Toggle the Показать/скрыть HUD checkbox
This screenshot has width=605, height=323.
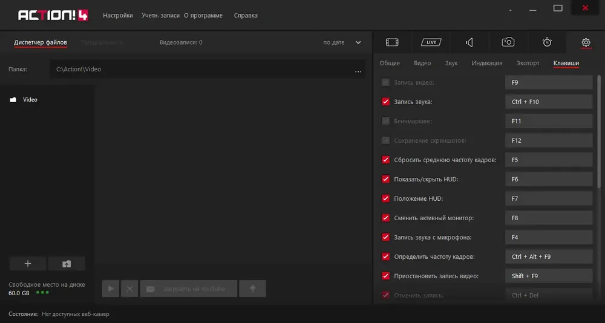[385, 179]
